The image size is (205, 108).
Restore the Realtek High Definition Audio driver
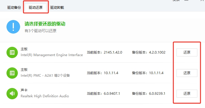click(187, 94)
